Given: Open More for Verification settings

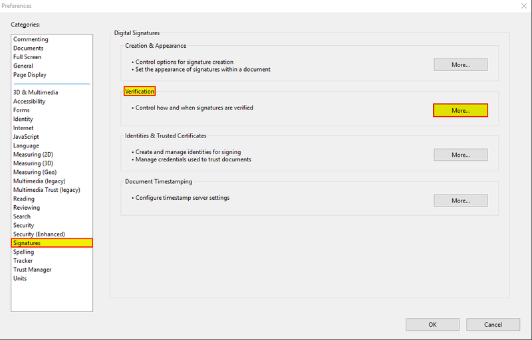Looking at the screenshot, I should (x=460, y=110).
